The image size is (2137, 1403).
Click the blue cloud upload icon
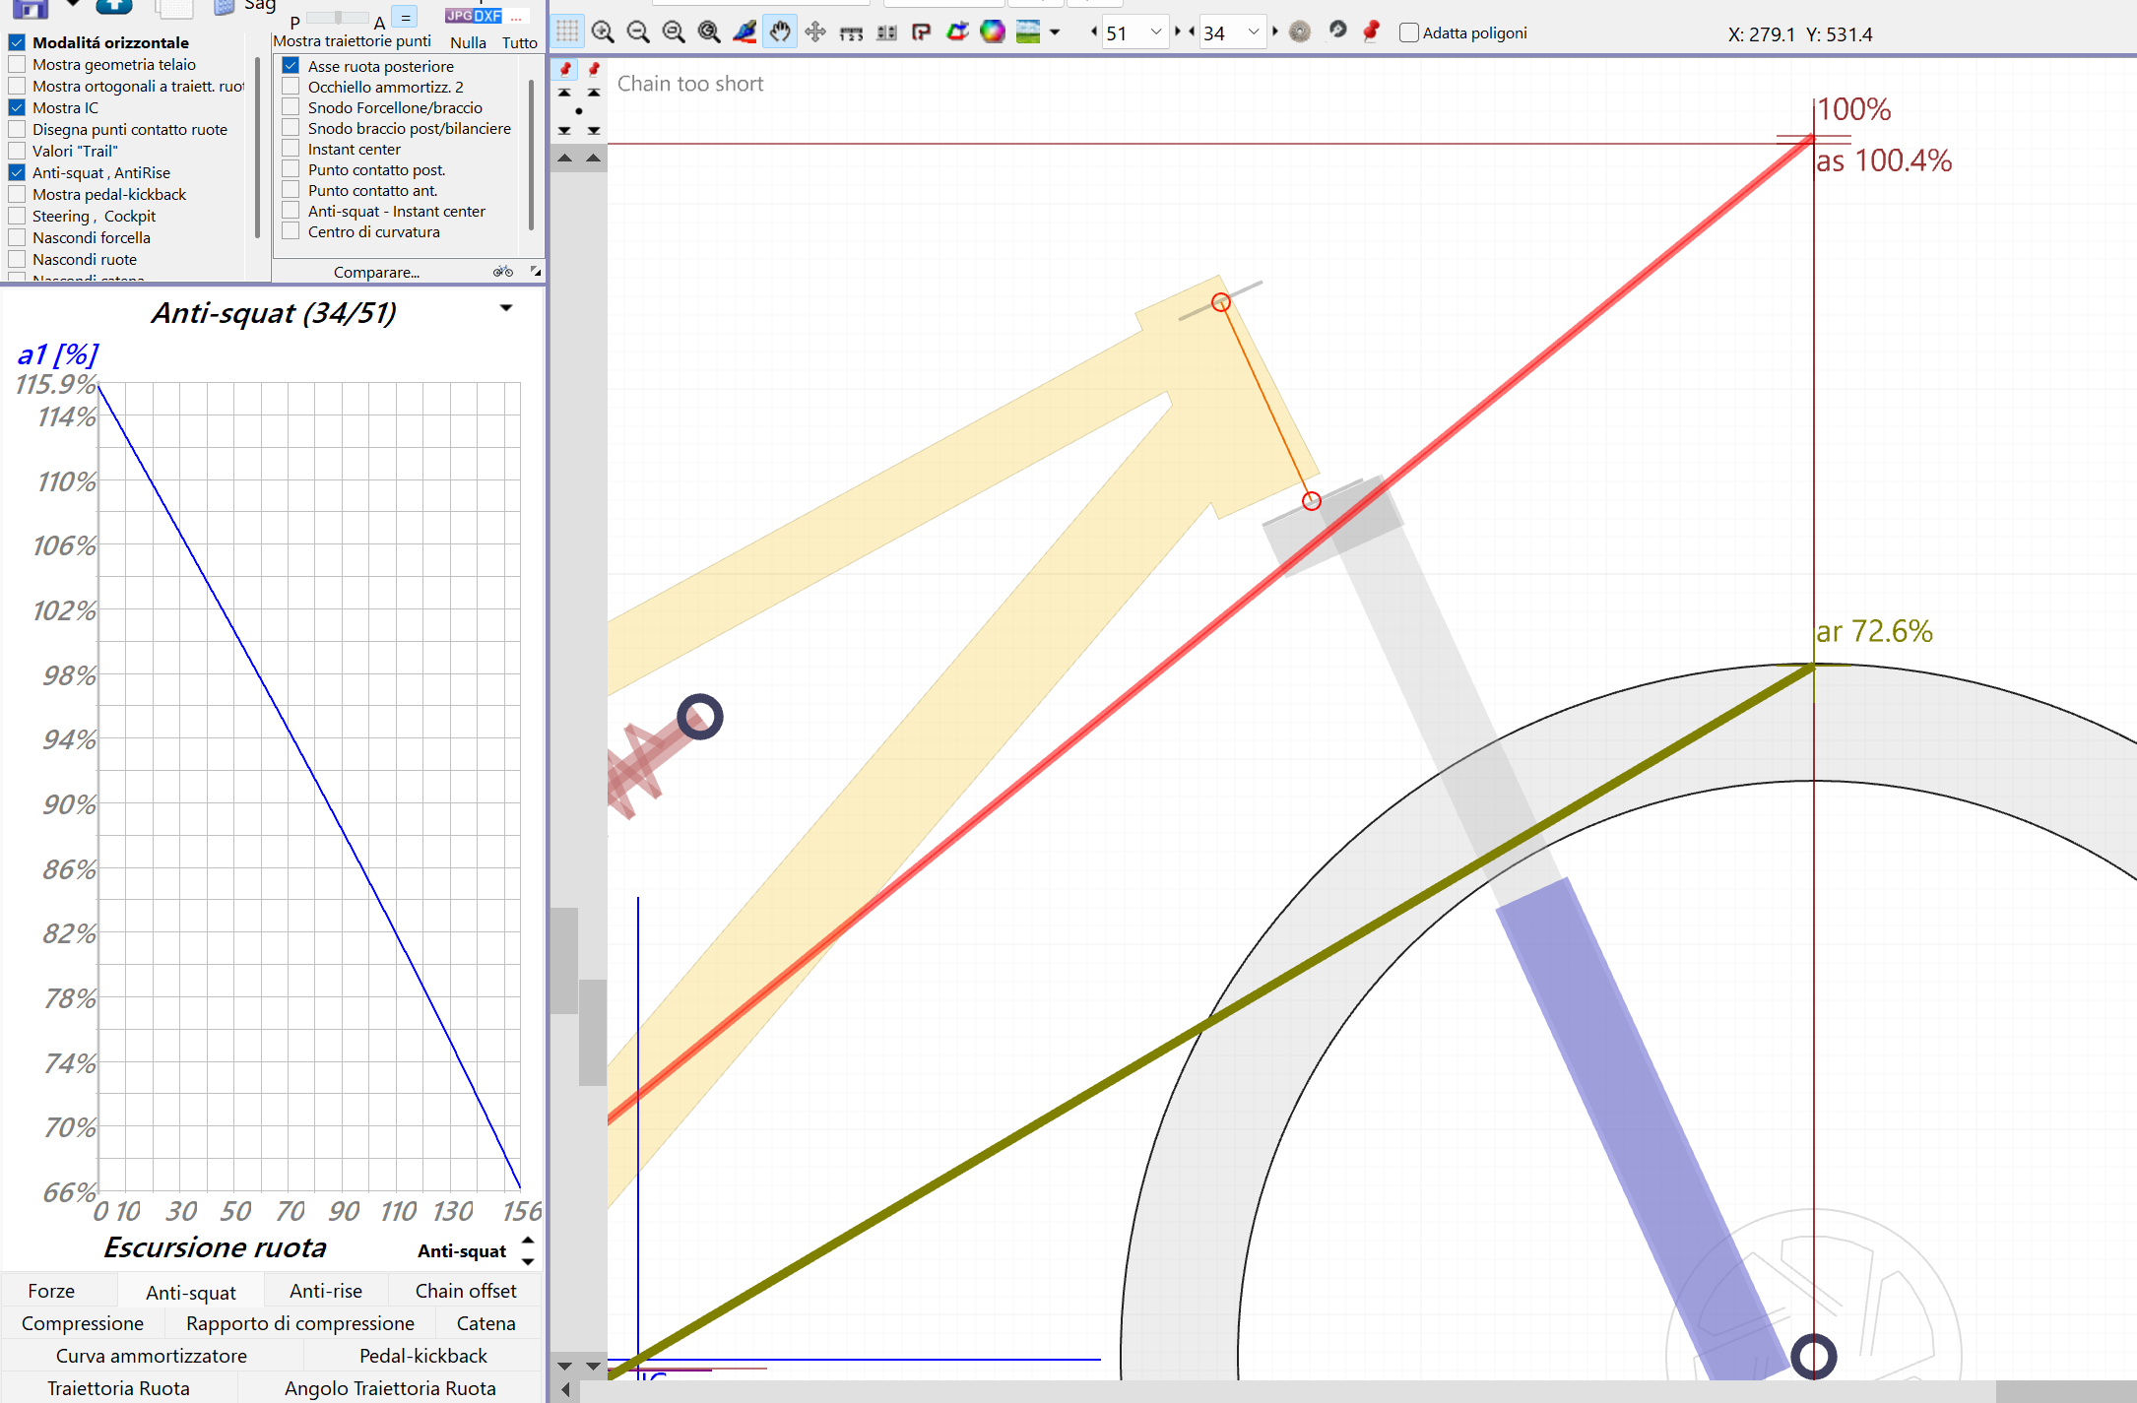click(x=114, y=7)
